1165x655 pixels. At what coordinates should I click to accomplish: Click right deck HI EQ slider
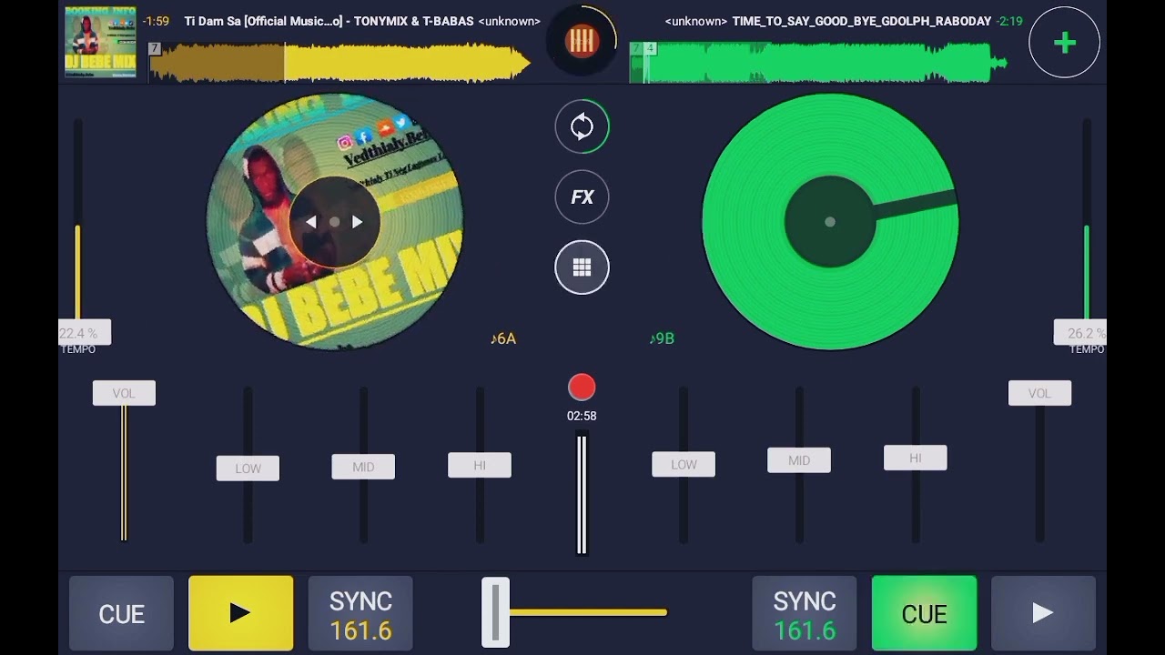[x=916, y=458]
